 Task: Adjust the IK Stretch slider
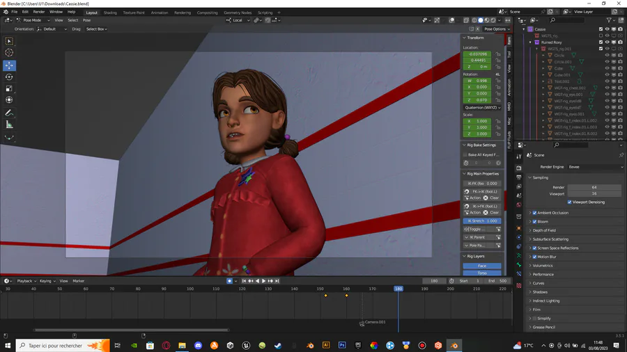482,221
